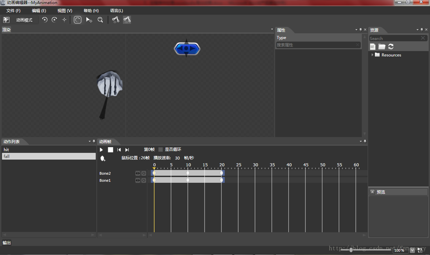Click the redo arrow icon
Viewport: 430px width, 255px height.
[x=54, y=20]
